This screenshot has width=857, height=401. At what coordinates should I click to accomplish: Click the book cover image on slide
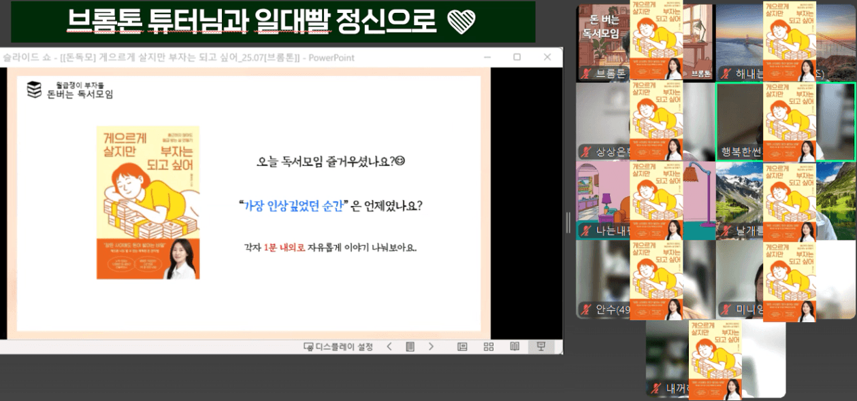coord(148,203)
